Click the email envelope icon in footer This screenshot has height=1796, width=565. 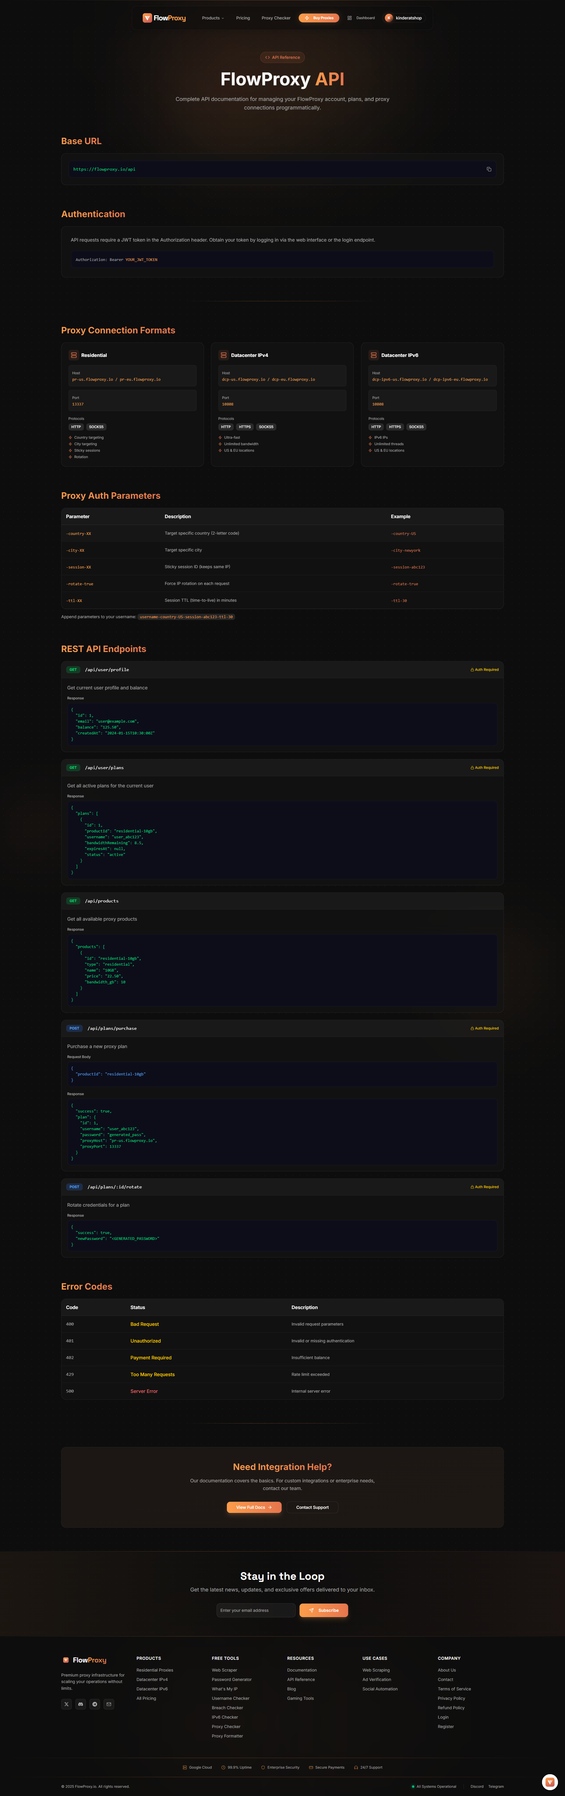coord(109,1704)
